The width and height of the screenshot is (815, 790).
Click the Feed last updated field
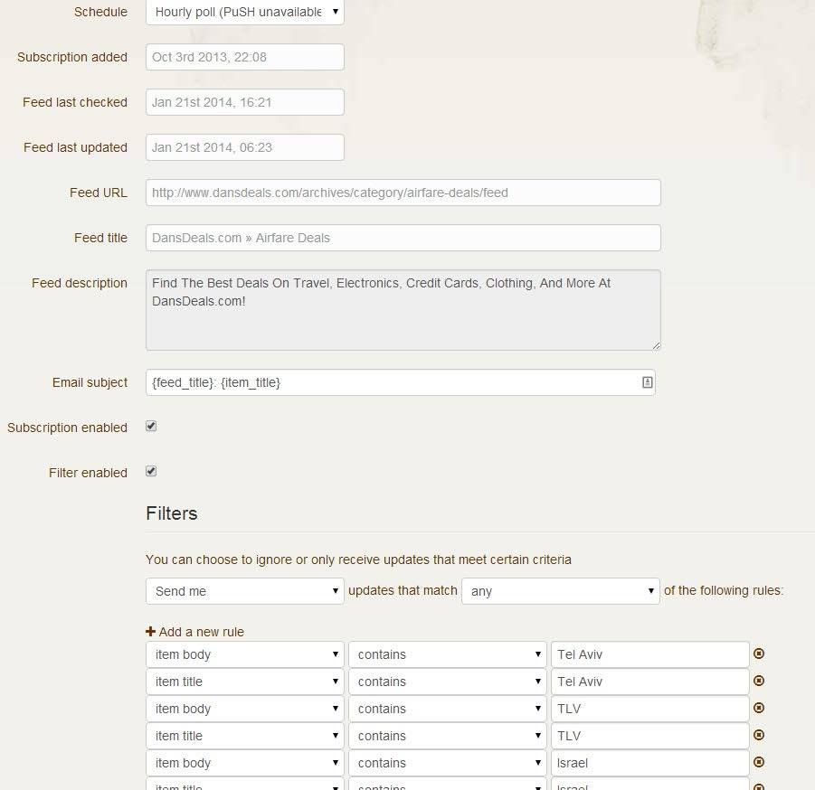click(245, 147)
